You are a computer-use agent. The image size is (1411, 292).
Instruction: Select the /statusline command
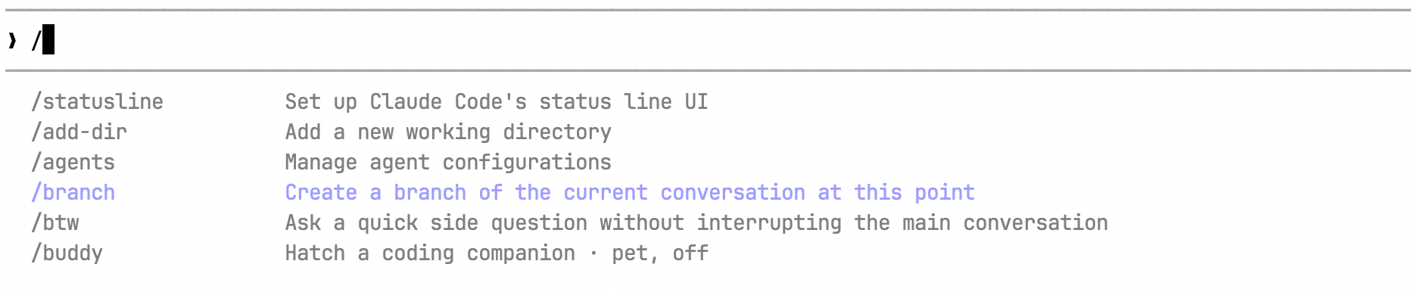[97, 101]
